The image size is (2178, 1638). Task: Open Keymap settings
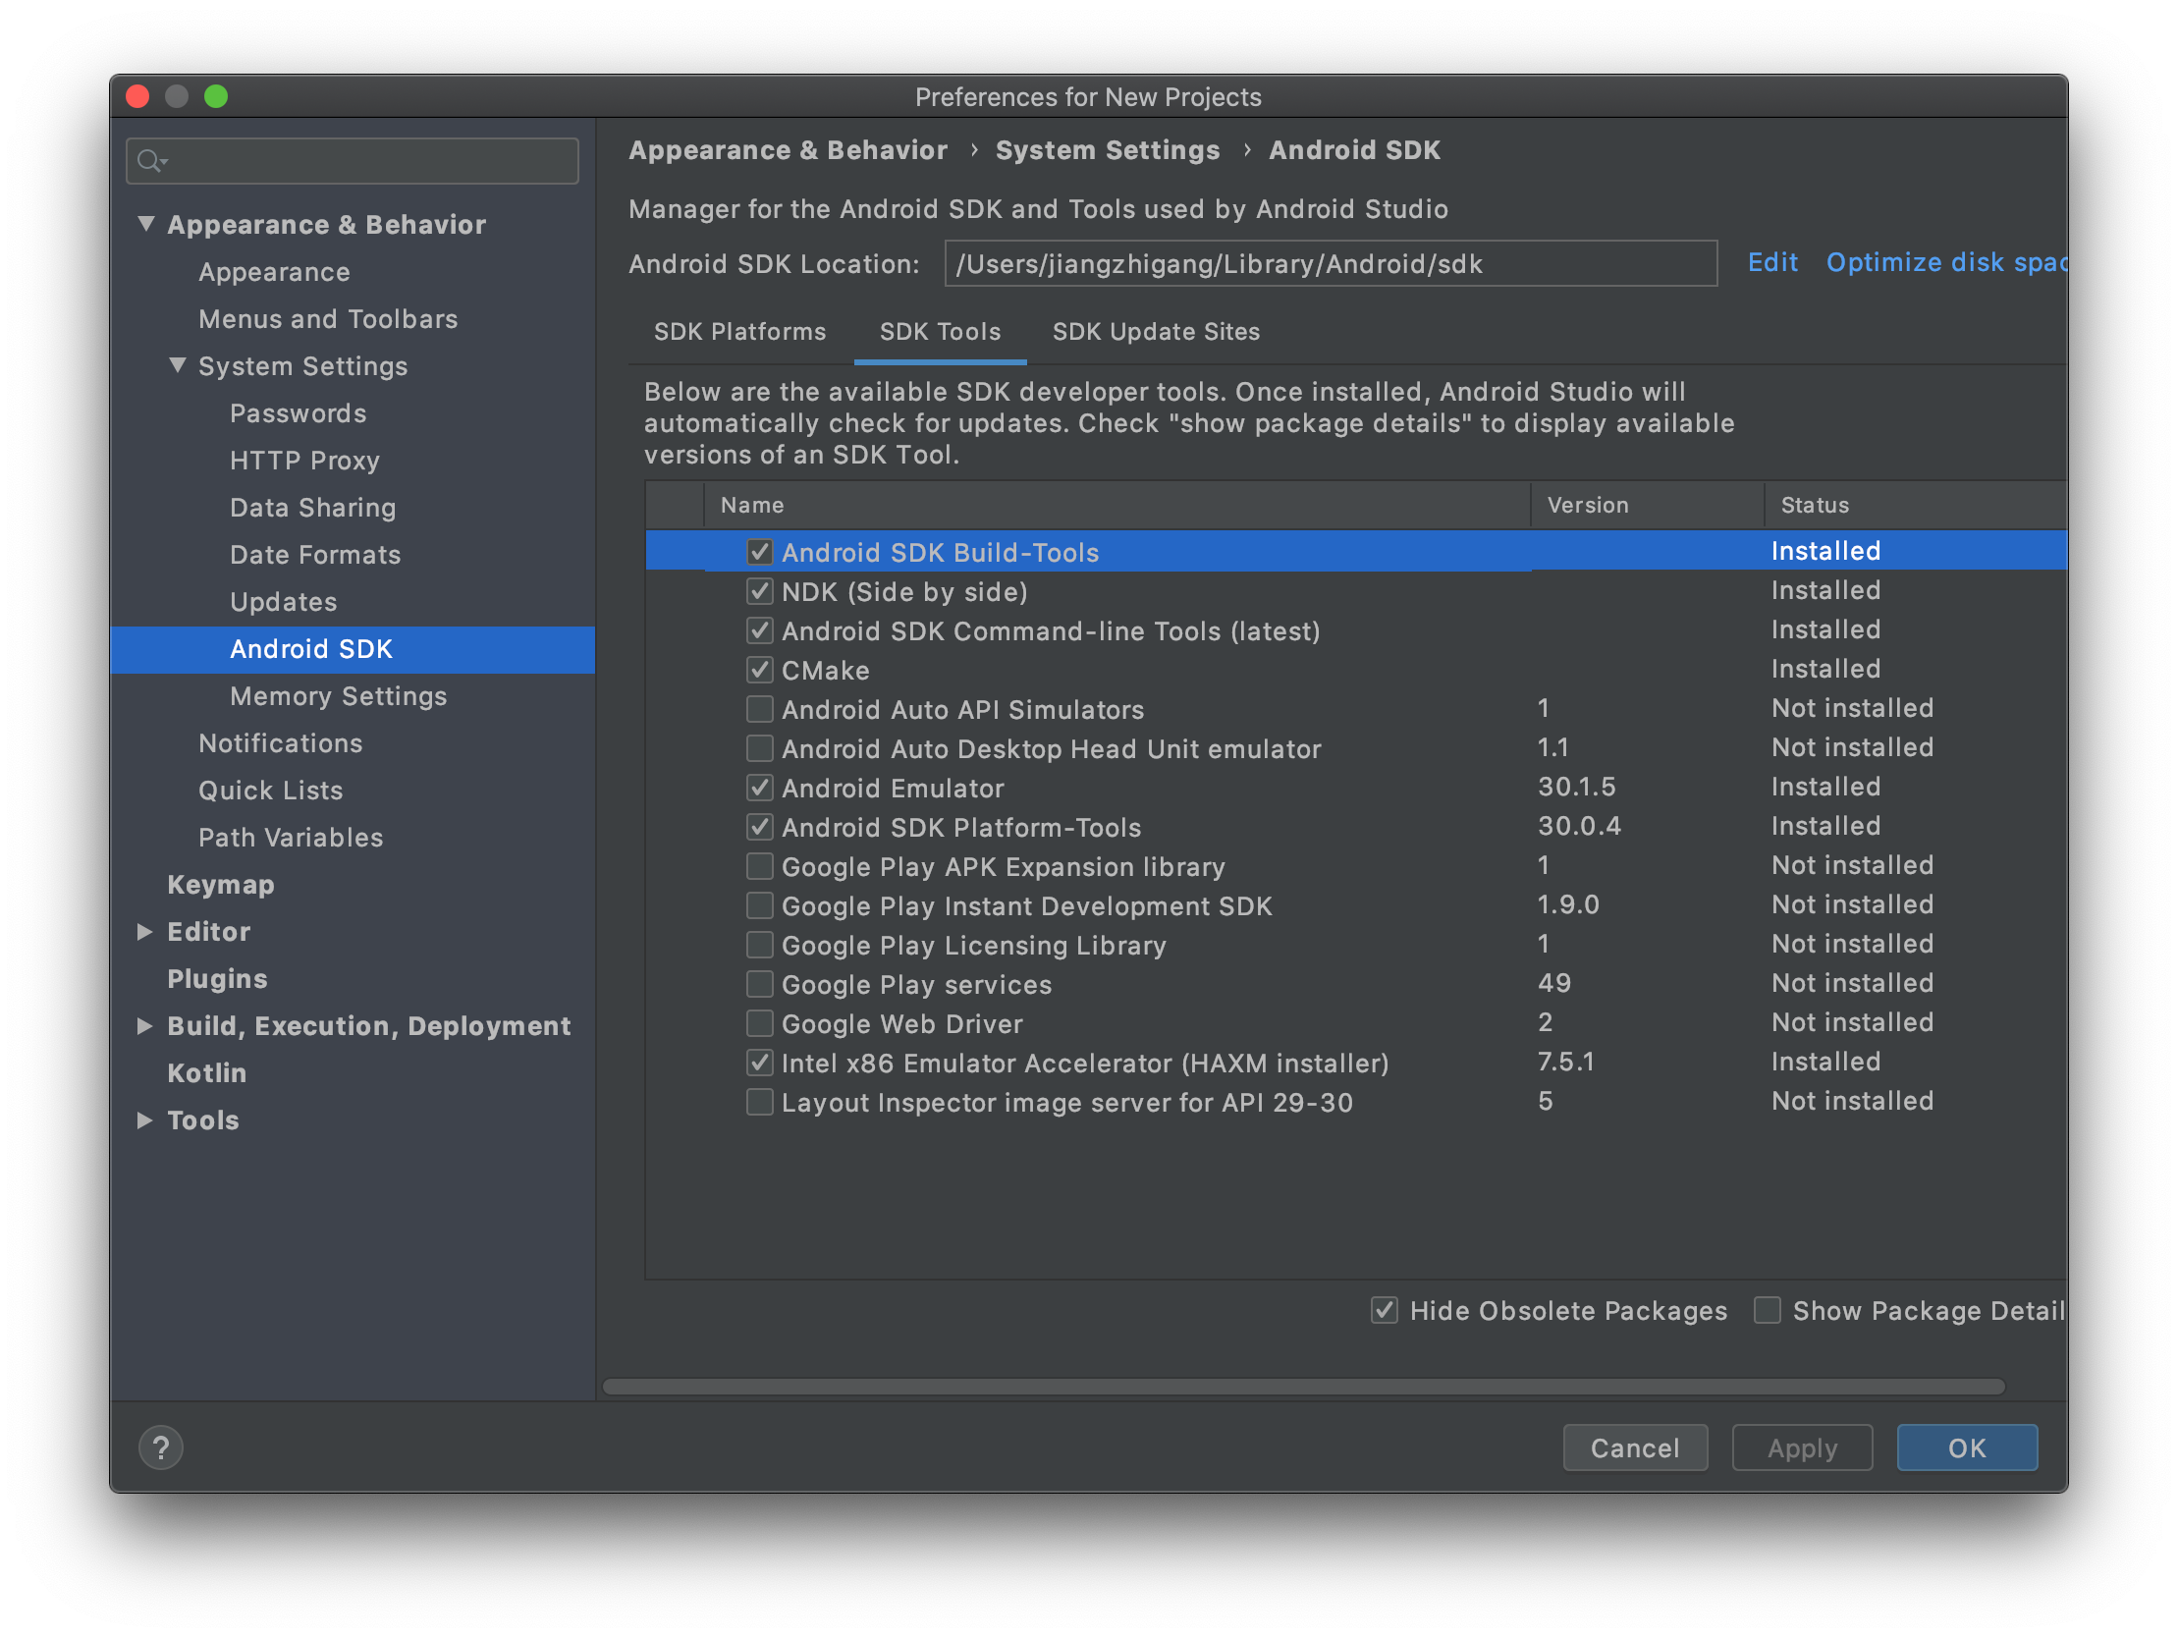click(221, 885)
